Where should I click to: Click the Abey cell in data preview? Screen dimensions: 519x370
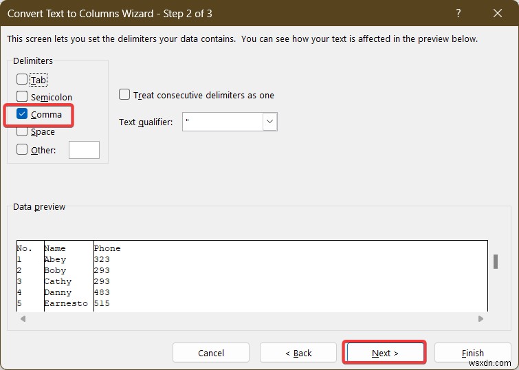55,259
